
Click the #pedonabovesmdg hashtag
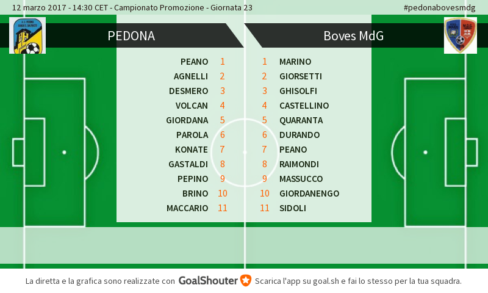(439, 7)
